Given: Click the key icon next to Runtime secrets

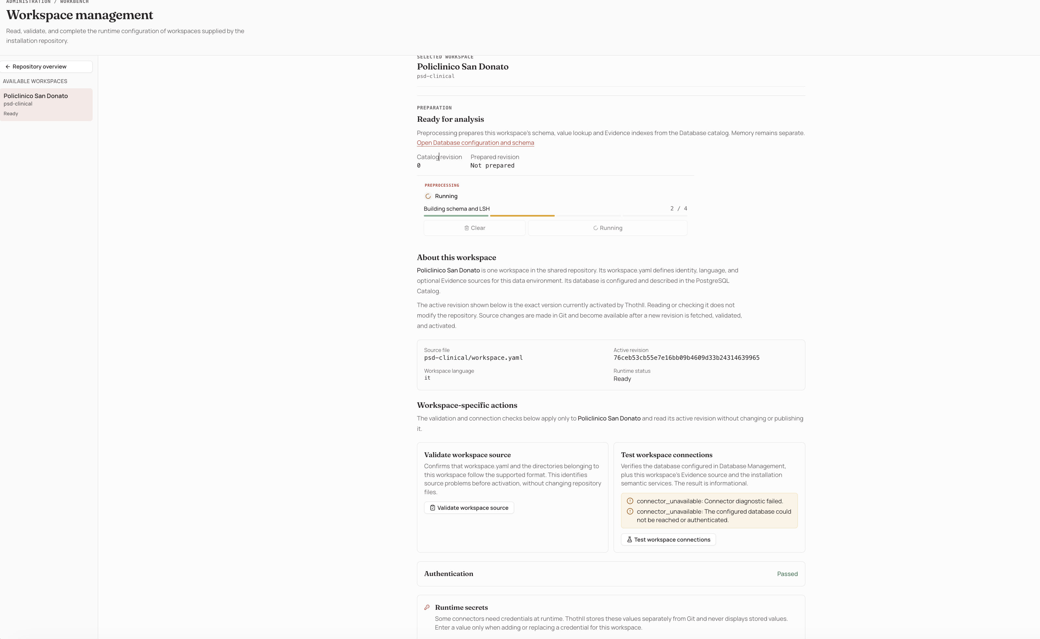Looking at the screenshot, I should pyautogui.click(x=427, y=607).
